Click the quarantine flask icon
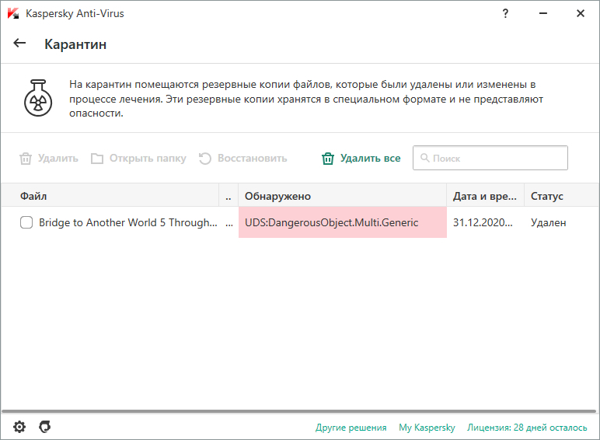Image resolution: width=600 pixels, height=440 pixels. pyautogui.click(x=38, y=98)
